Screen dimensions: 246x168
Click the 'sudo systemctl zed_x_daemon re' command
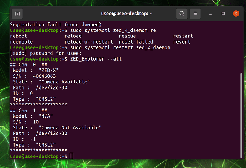[113, 30]
